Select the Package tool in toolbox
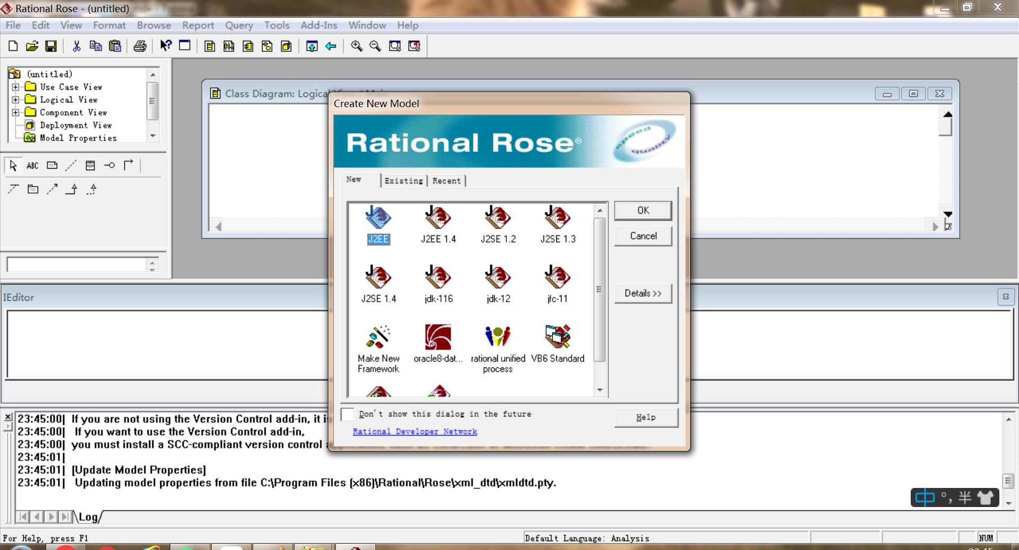 tap(33, 189)
